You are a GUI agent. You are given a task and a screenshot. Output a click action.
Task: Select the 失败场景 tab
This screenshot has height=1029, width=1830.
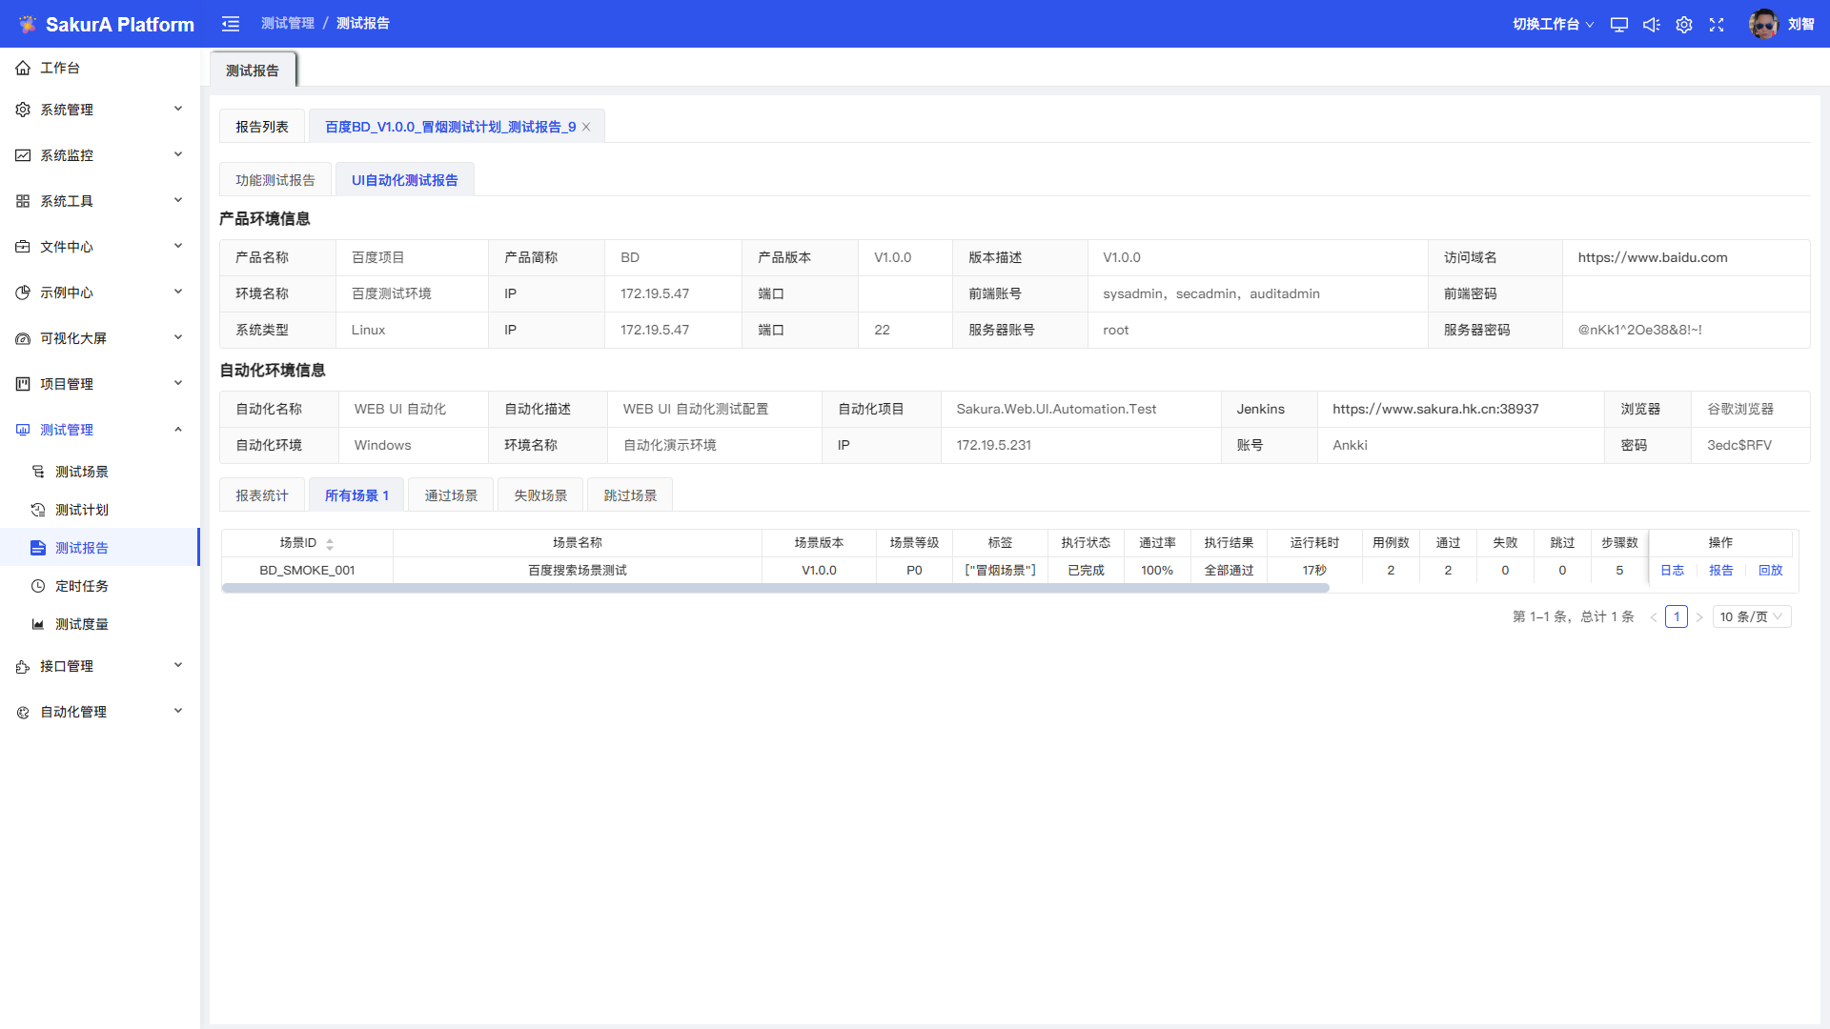click(540, 495)
